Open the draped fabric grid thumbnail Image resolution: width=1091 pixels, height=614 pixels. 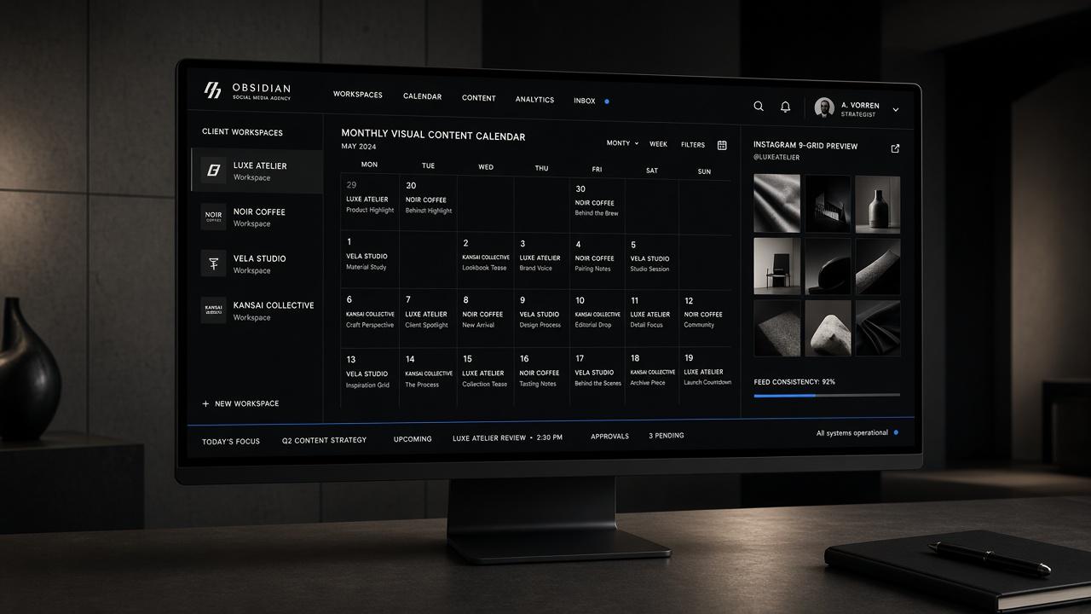(776, 204)
